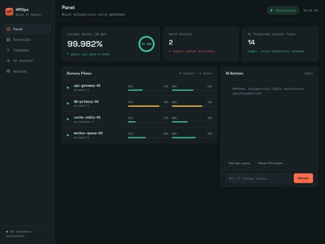Click worker-queue-03 RAM usage bar
This screenshot has height=244, width=325.
192,137
